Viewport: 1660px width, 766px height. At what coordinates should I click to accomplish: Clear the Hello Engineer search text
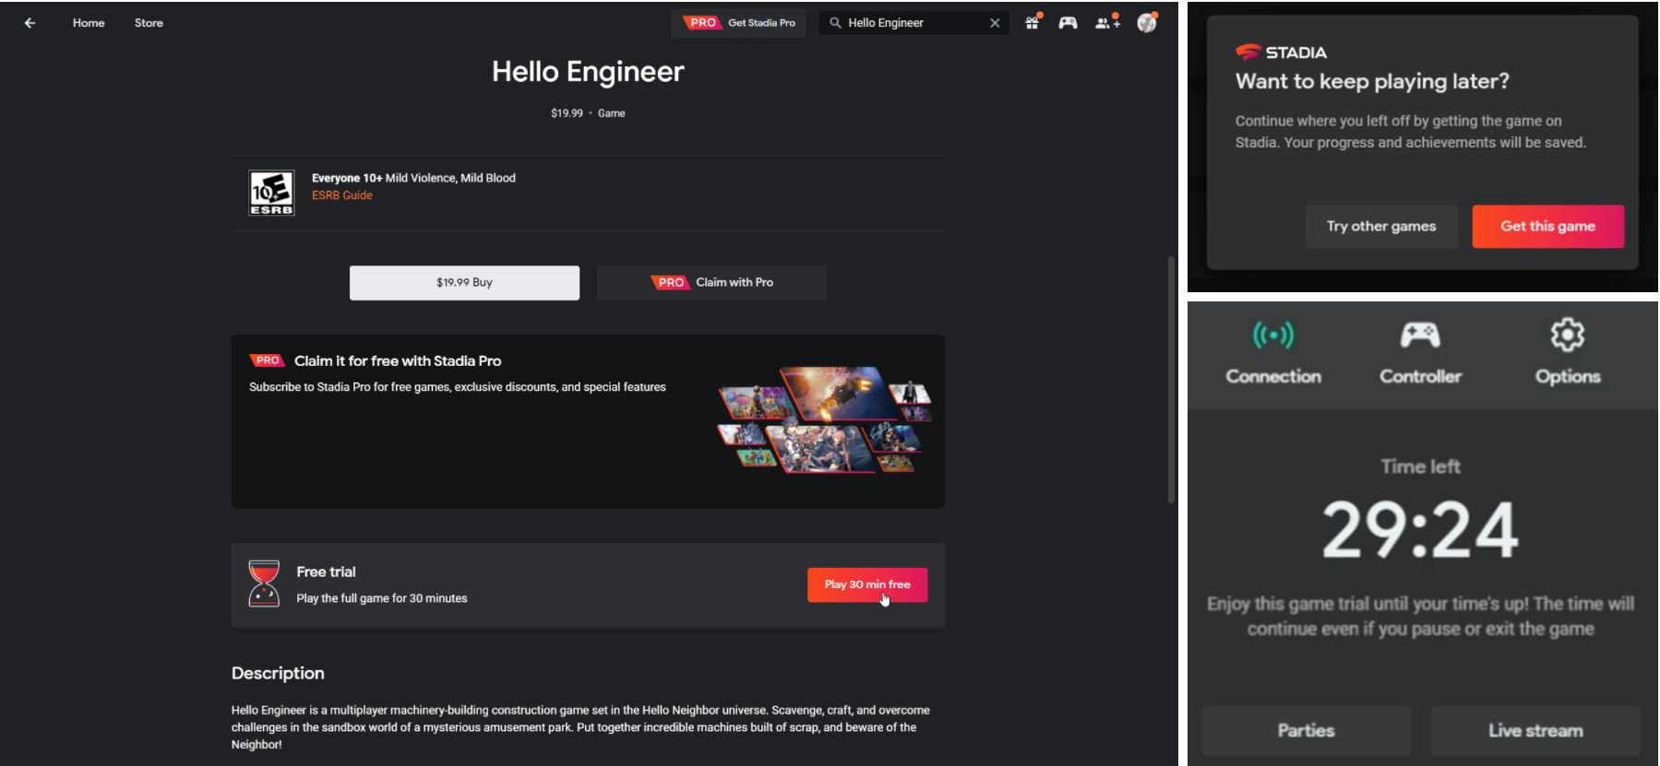(995, 23)
